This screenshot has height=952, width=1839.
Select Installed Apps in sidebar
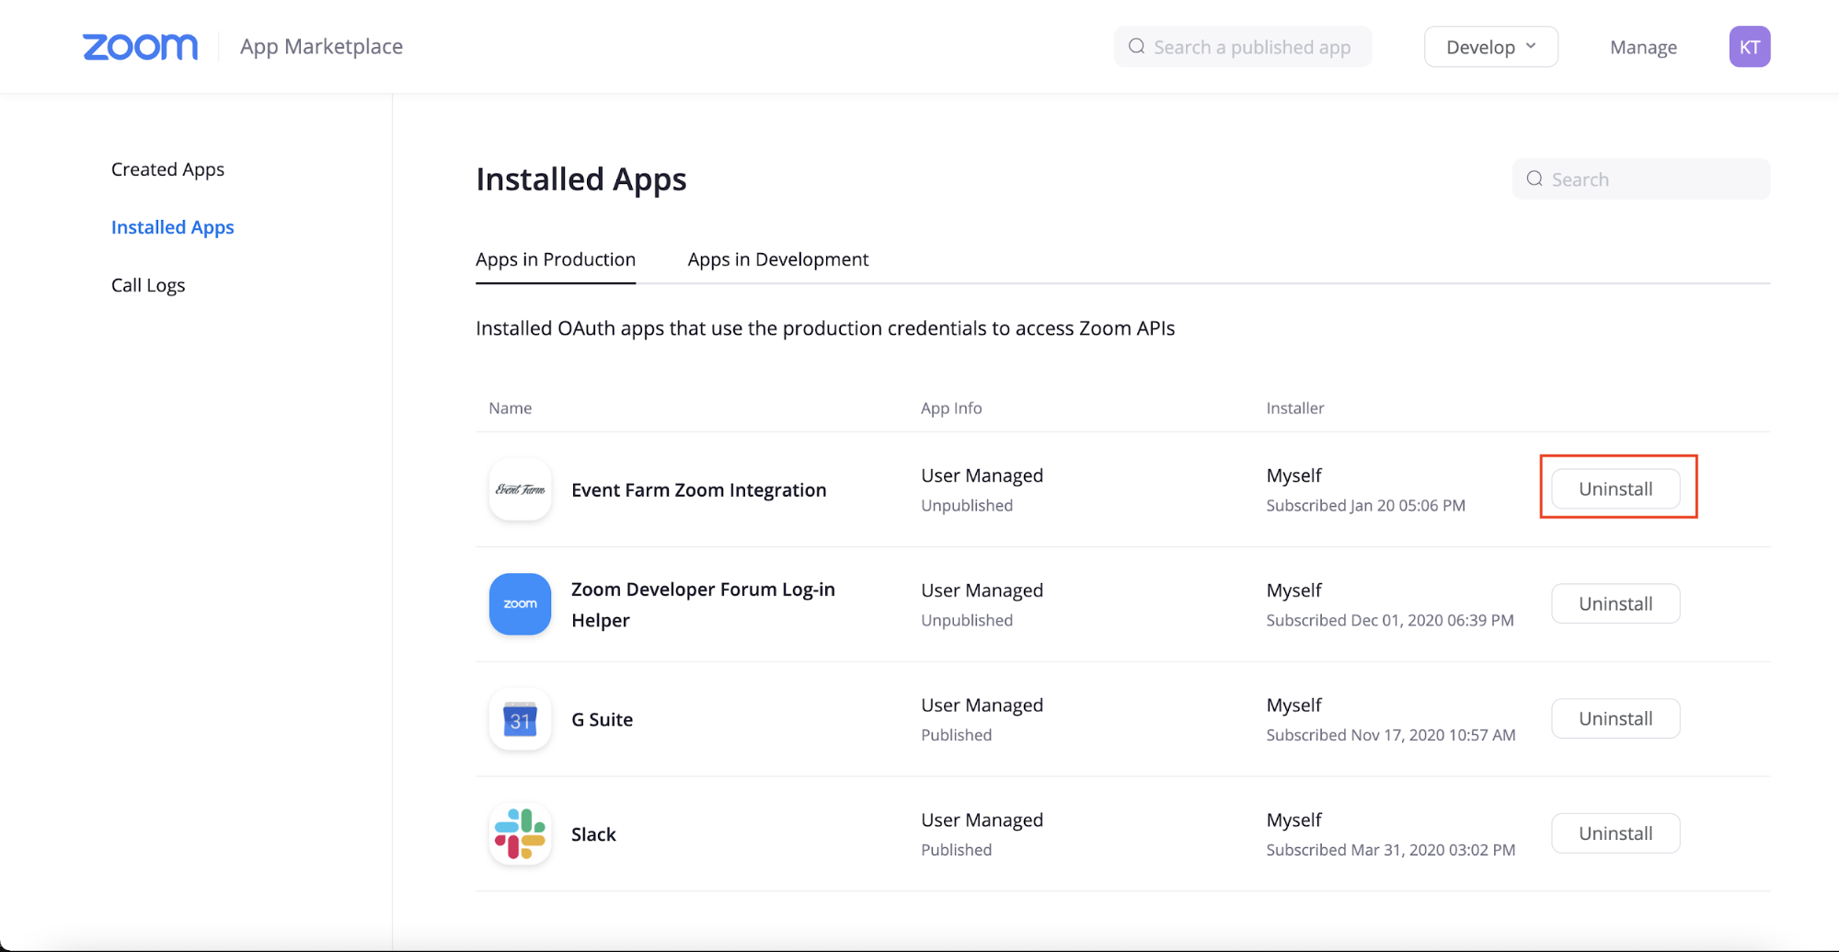[x=172, y=227]
